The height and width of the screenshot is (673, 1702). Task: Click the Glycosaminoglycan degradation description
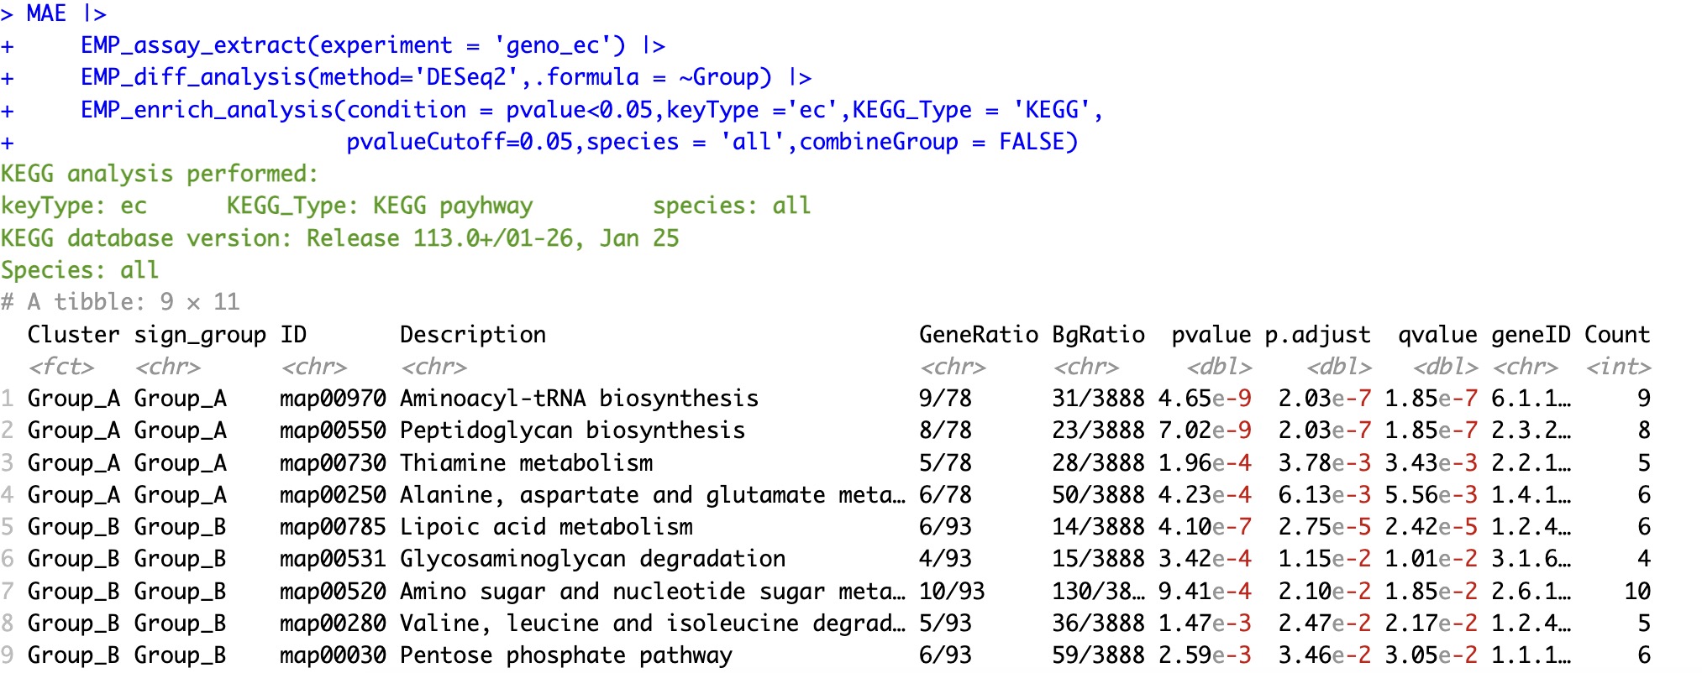(x=592, y=559)
